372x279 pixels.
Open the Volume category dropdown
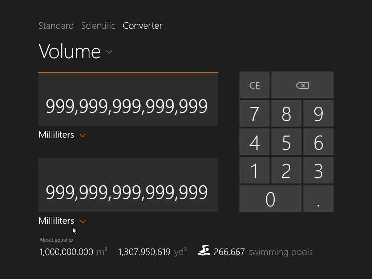click(109, 52)
